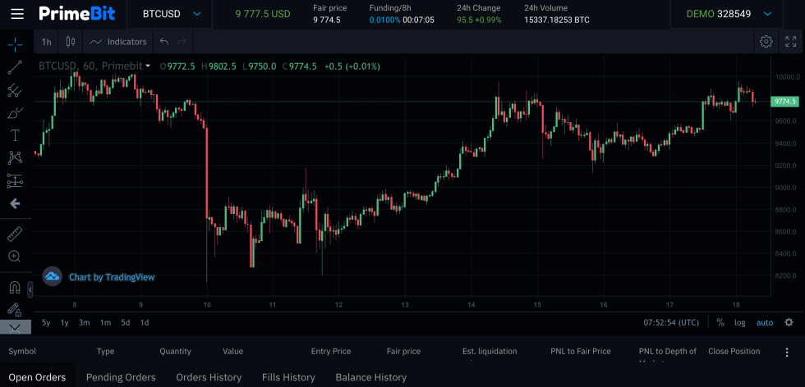Open candlestick chart style selector
Screen dimensions: 805x387
70,42
